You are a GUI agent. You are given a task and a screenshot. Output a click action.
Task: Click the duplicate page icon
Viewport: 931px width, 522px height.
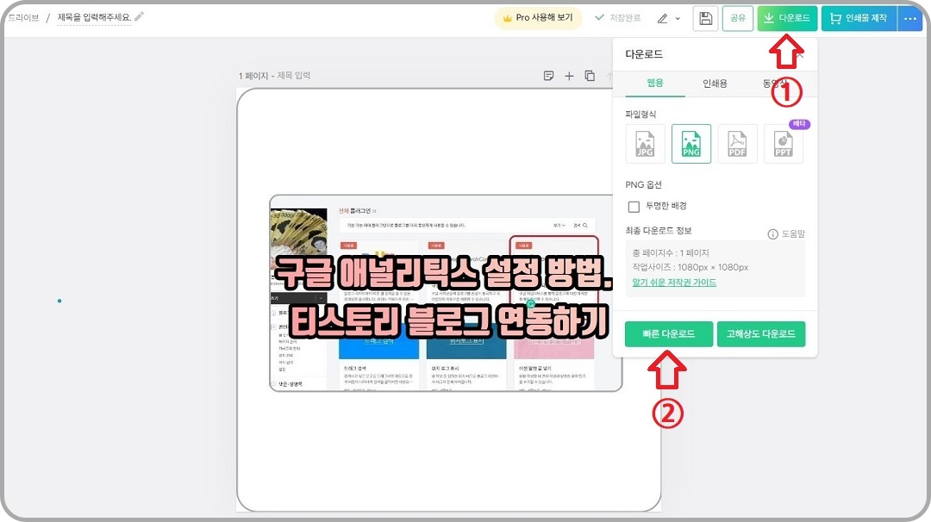[x=590, y=76]
